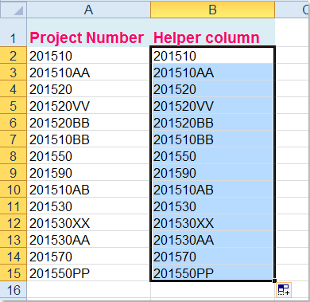Select cell B3 containing 201510AA
This screenshot has height=302, width=310.
pos(213,72)
